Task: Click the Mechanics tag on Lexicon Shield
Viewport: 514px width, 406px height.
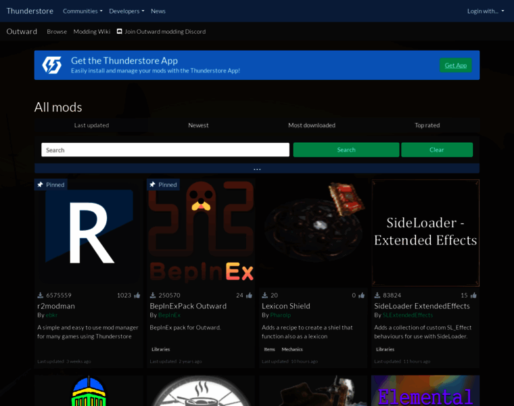Action: point(292,350)
